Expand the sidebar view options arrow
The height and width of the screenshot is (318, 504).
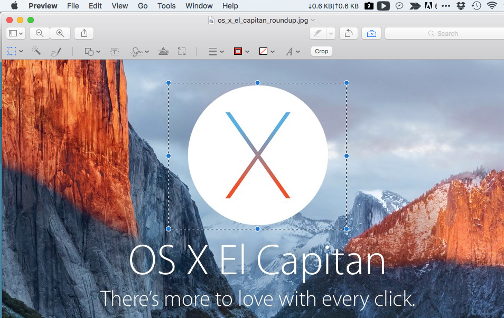point(21,33)
